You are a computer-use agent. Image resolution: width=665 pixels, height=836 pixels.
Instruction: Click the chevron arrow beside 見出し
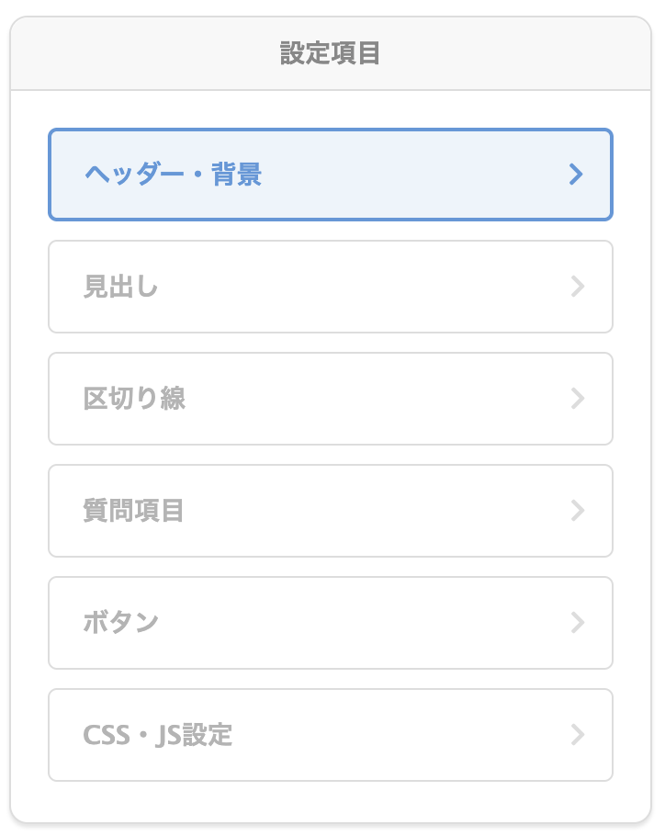(578, 287)
